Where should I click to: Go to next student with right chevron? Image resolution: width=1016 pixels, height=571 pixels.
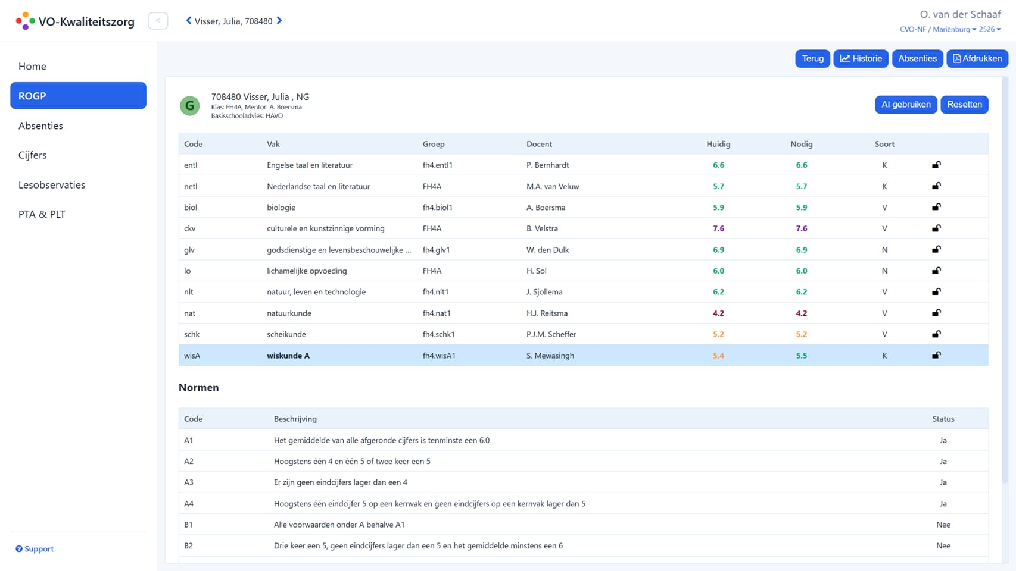279,21
